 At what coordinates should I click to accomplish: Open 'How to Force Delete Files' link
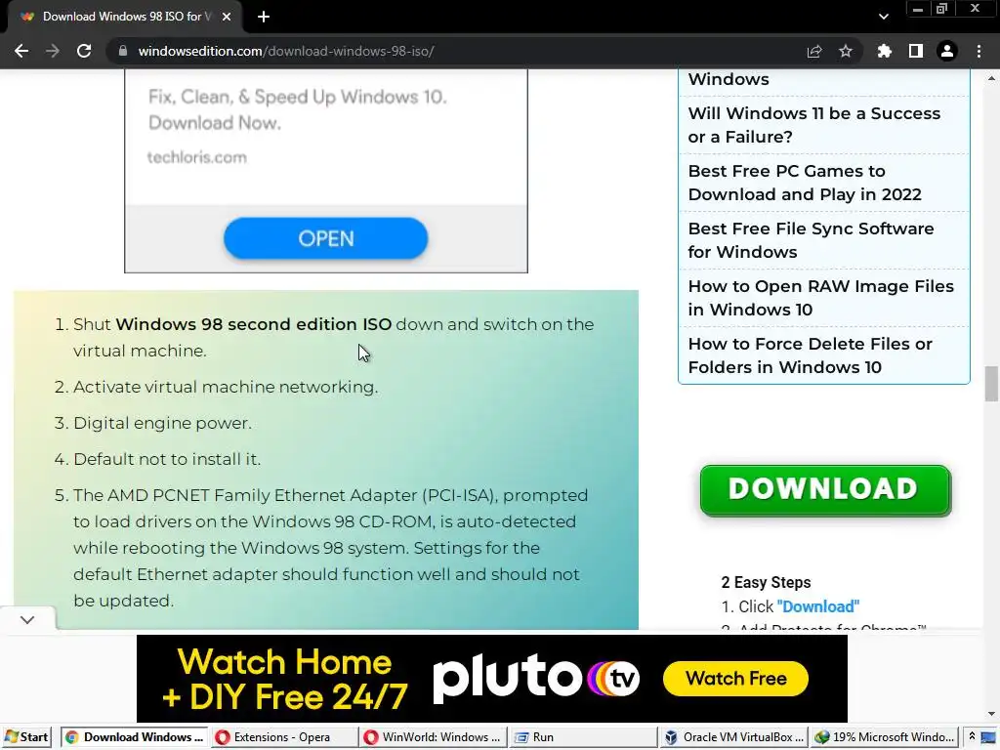pyautogui.click(x=810, y=355)
